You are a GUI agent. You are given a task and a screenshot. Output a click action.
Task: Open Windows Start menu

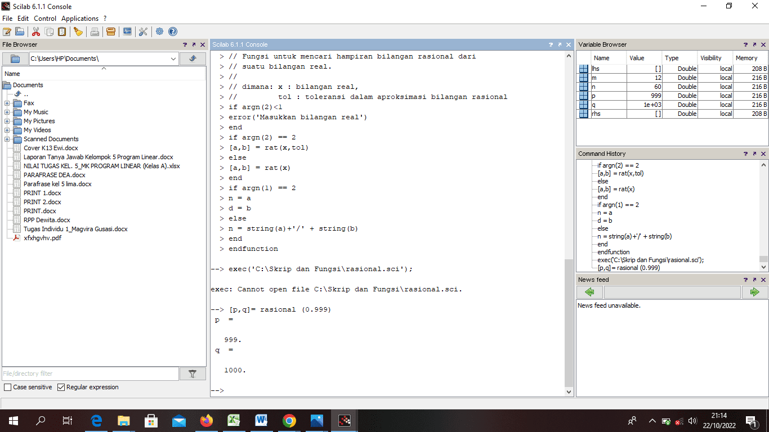[x=14, y=420]
